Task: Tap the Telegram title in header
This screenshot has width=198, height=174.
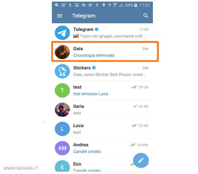Action: (84, 16)
